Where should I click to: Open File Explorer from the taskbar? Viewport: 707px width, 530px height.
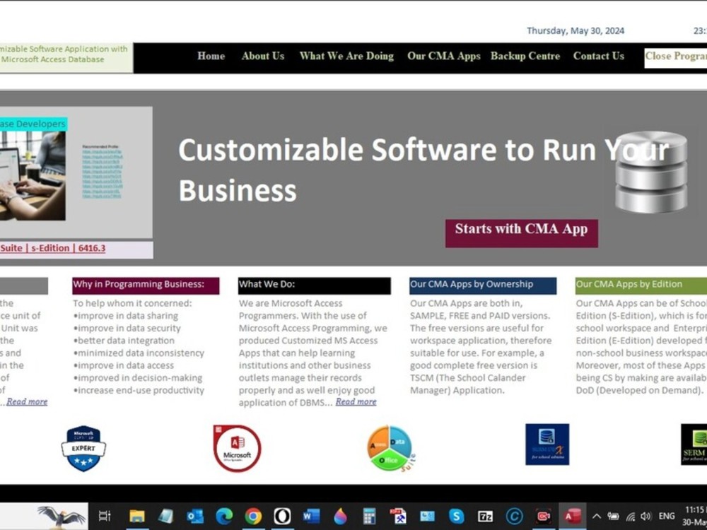pyautogui.click(x=137, y=516)
